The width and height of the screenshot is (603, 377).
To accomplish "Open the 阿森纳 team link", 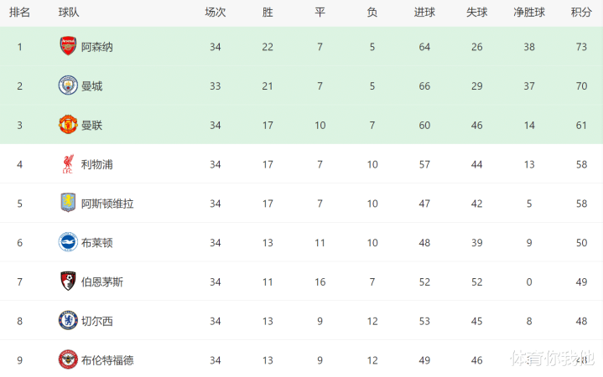I will tap(97, 47).
